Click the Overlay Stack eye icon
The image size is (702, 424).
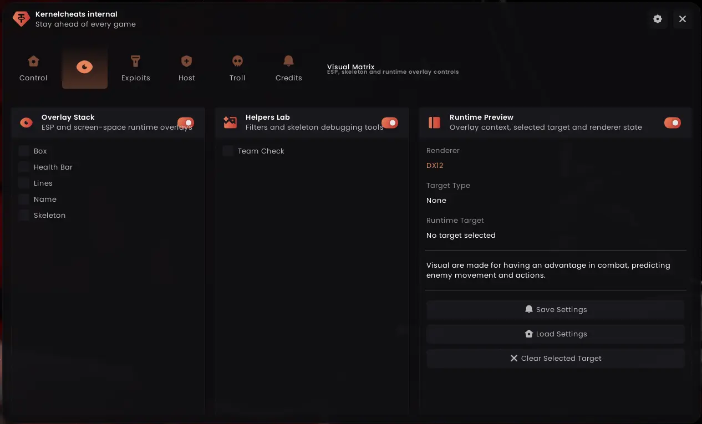tap(26, 122)
